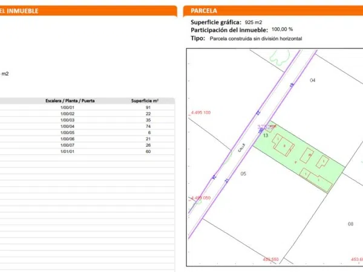Click the PARCELA section header
The image size is (363, 272).
click(273, 11)
